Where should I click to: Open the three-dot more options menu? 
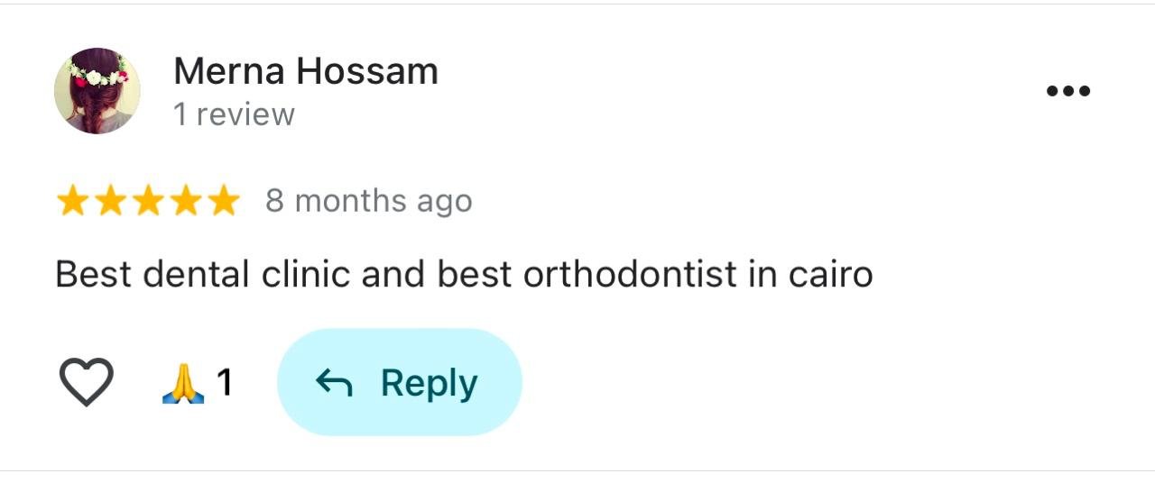(x=1068, y=91)
